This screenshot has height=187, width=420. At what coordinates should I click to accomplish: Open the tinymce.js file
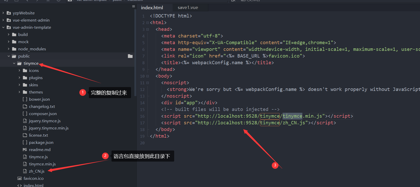click(38, 157)
